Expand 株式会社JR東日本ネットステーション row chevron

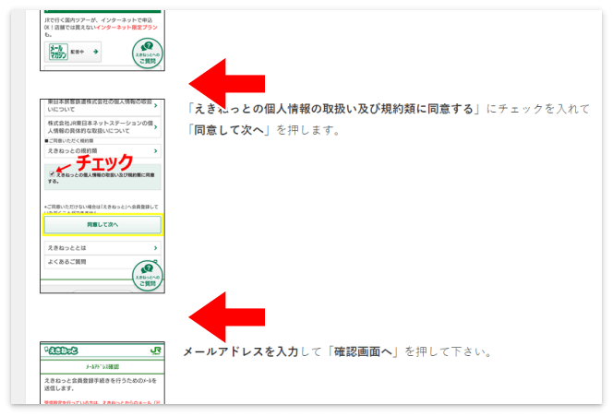click(156, 127)
